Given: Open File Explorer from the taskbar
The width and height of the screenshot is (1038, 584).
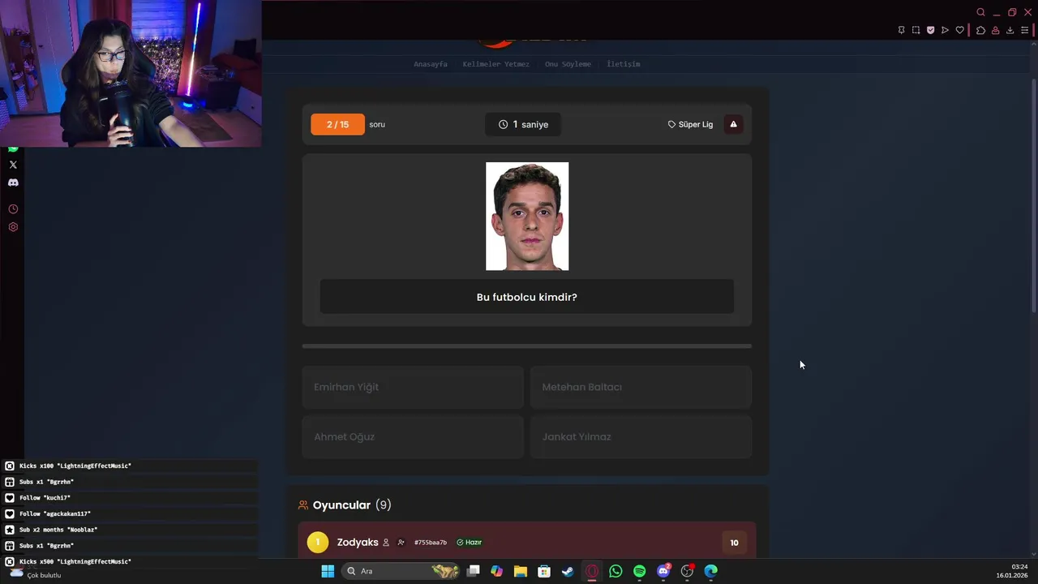Looking at the screenshot, I should [521, 571].
